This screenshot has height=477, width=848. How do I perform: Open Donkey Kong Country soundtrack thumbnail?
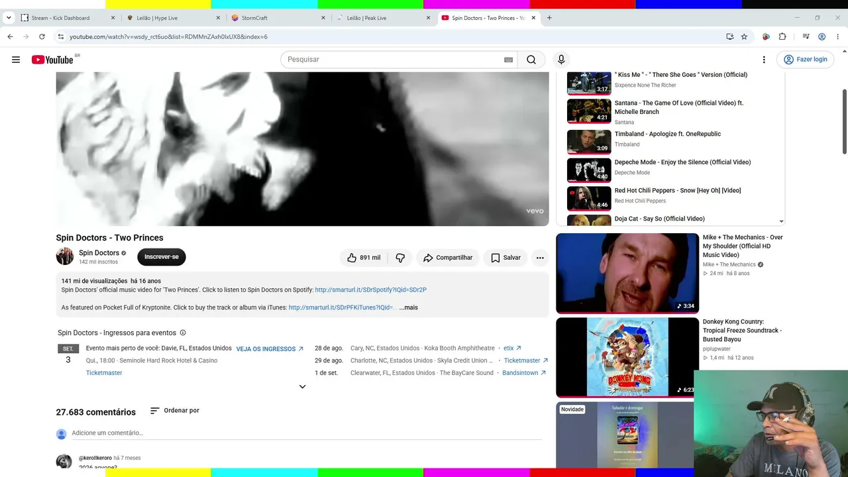point(627,357)
